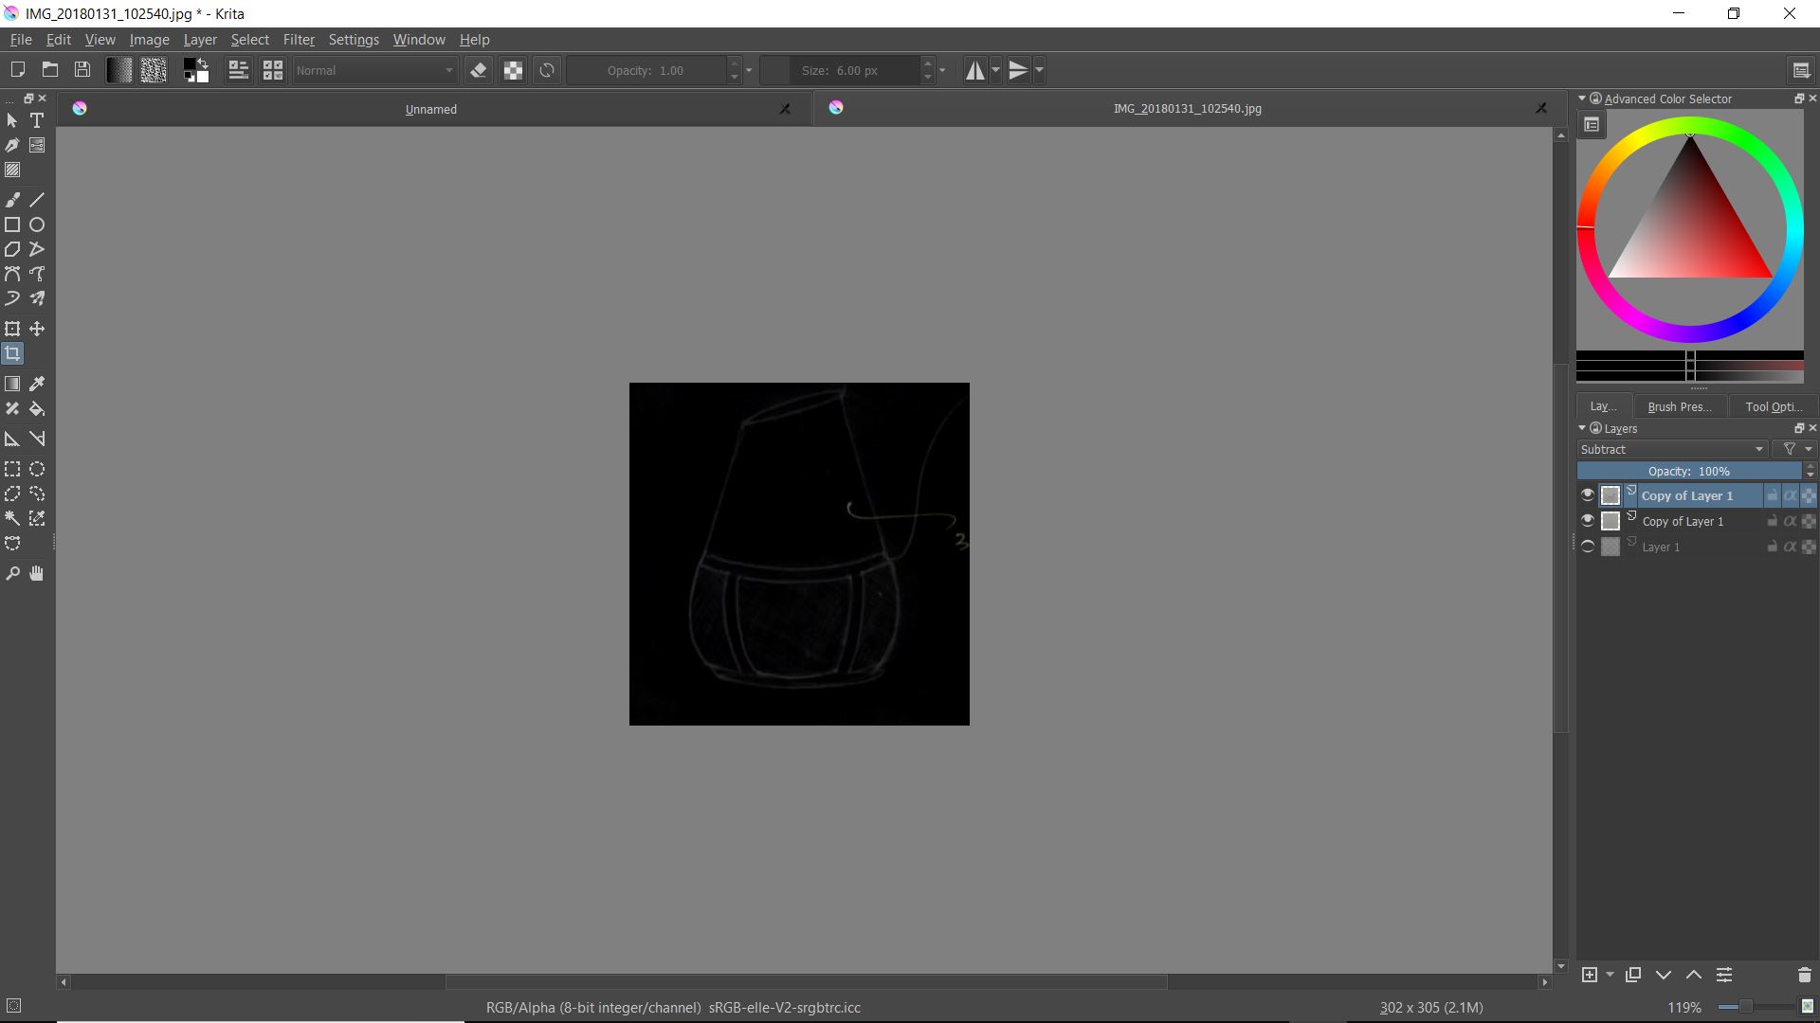This screenshot has height=1023, width=1820.
Task: Expand horizontal mirror tool options arrow
Action: coord(995,70)
